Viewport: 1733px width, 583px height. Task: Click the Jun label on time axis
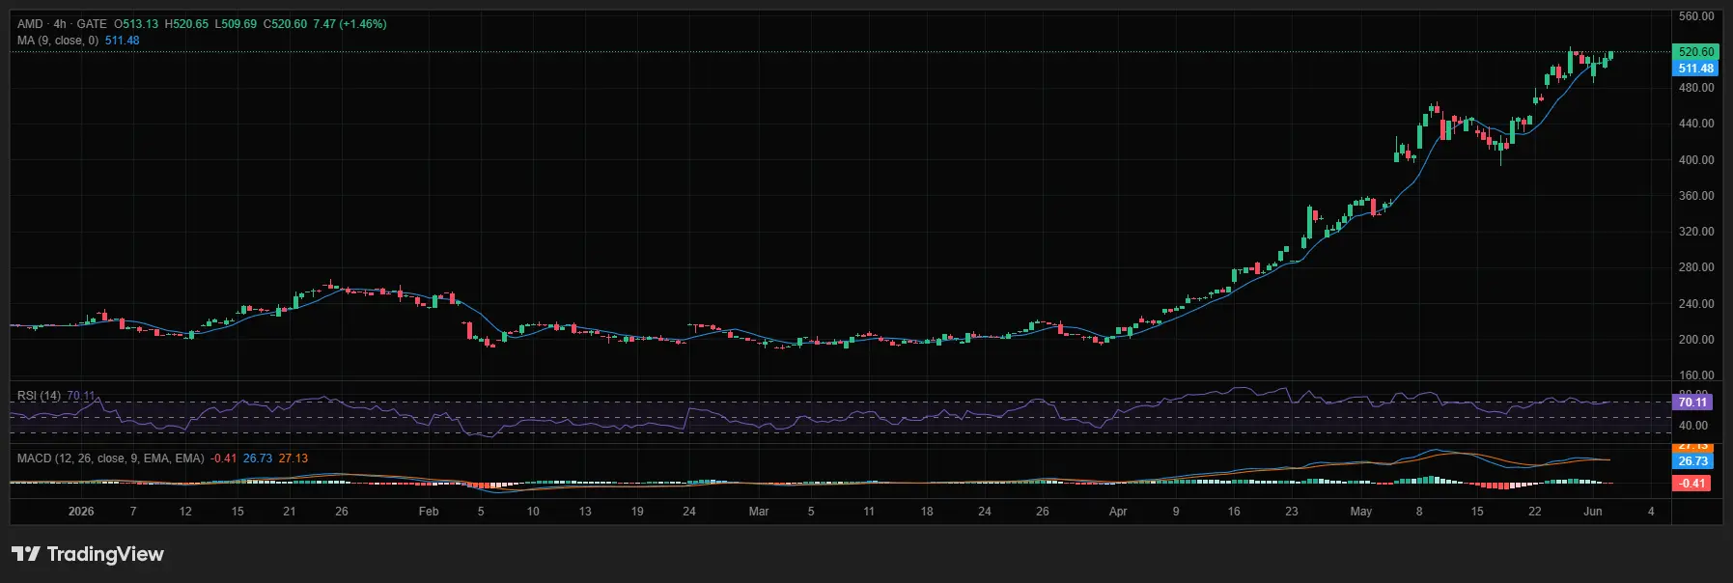(1593, 512)
